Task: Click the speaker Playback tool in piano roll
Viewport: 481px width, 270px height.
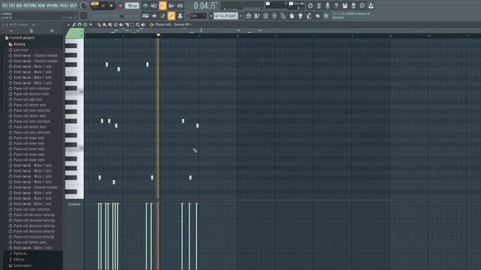Action: point(144,25)
